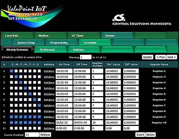
Task: Select the System tab
Action: point(117,35)
